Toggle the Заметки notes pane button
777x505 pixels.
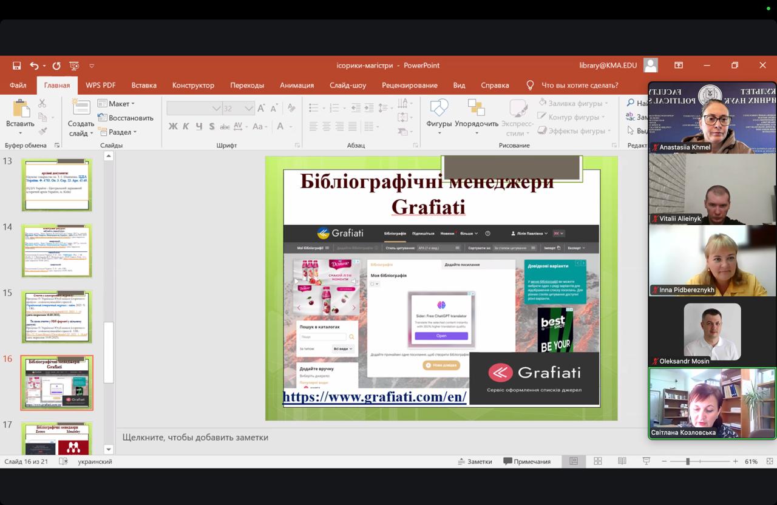(475, 461)
